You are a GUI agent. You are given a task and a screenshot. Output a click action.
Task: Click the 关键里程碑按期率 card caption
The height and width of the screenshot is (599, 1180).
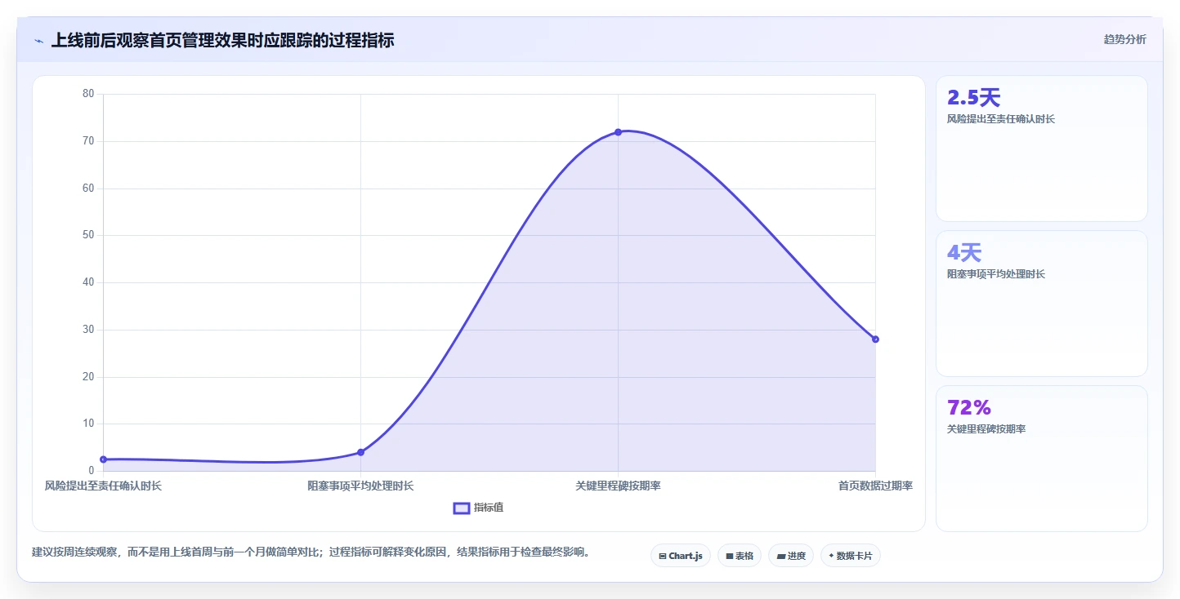click(x=986, y=429)
